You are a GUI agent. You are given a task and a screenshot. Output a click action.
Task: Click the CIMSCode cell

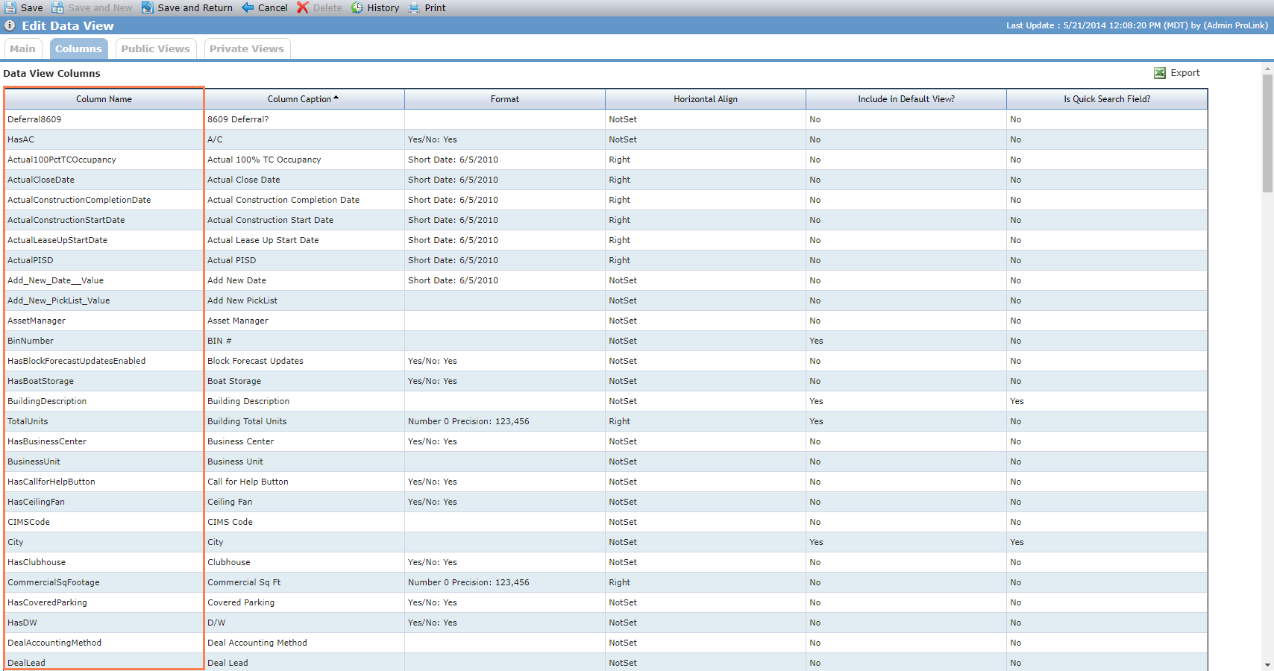click(x=104, y=522)
